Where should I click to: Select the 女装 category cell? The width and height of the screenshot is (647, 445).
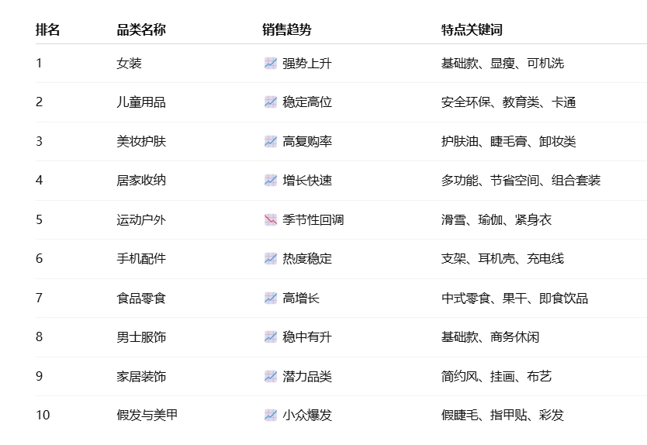129,63
